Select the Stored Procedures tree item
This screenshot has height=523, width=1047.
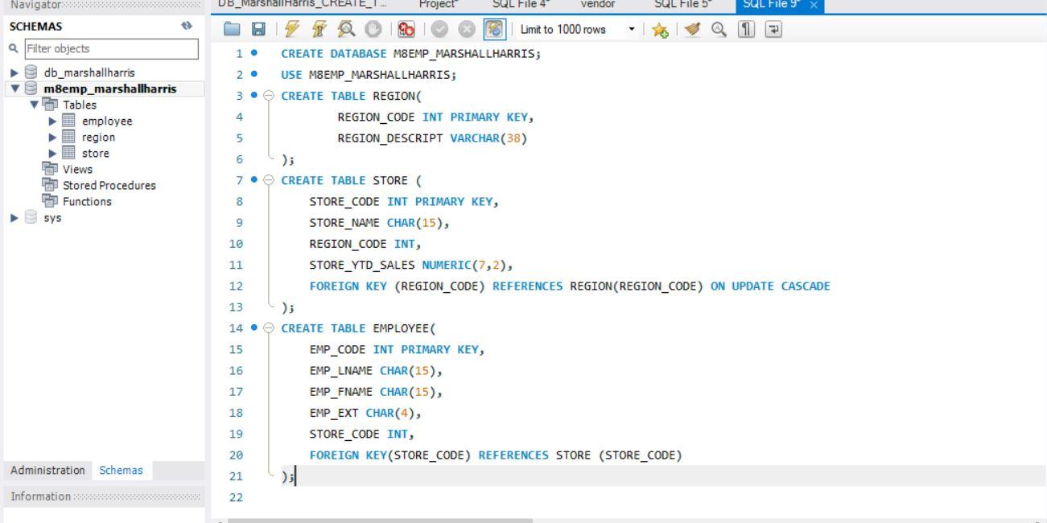109,185
